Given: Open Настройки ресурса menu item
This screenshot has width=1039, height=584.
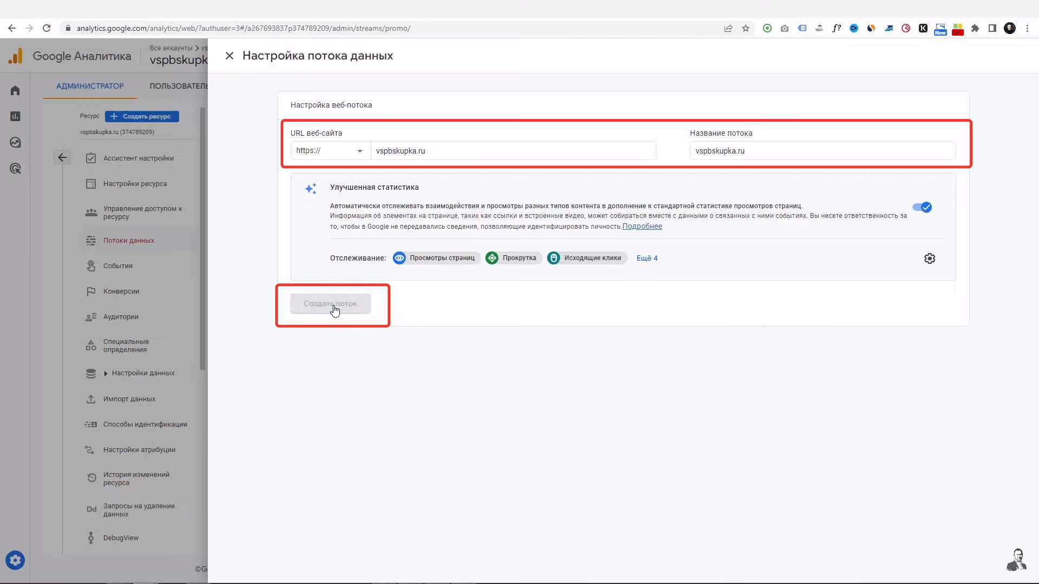Looking at the screenshot, I should point(135,184).
